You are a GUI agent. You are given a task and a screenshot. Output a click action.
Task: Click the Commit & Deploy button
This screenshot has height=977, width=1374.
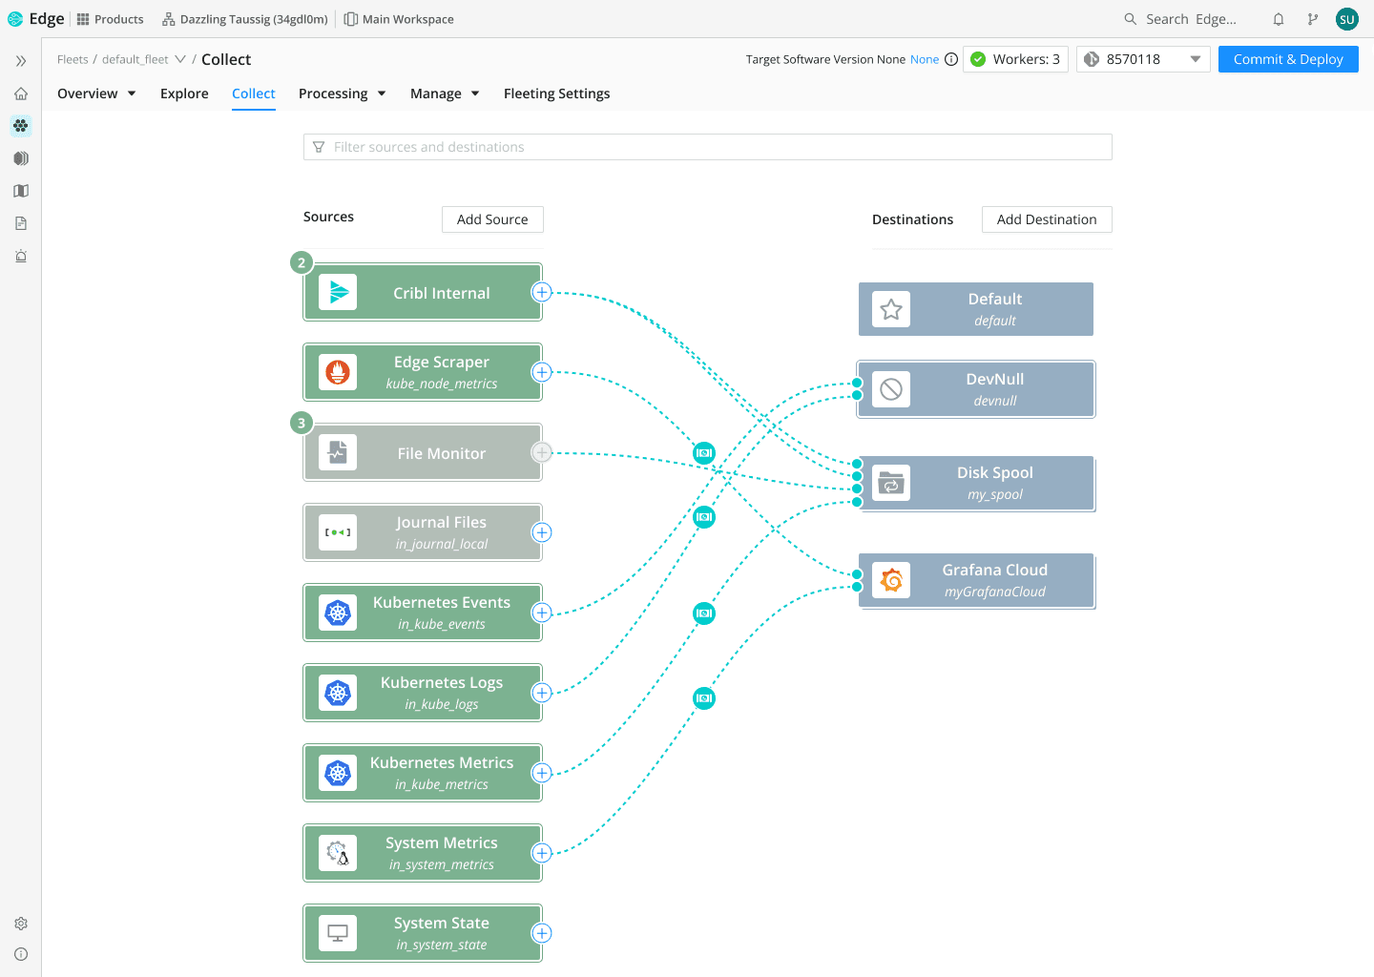pos(1288,59)
